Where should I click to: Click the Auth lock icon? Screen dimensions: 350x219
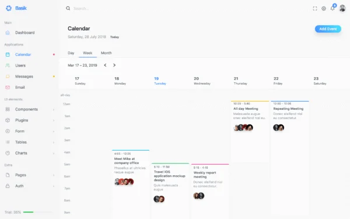pos(8,186)
